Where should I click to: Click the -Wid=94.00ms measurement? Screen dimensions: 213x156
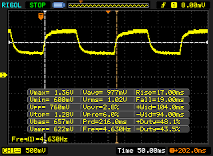160,114
